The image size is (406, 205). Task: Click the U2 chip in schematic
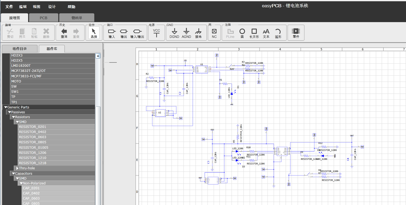[160, 113]
